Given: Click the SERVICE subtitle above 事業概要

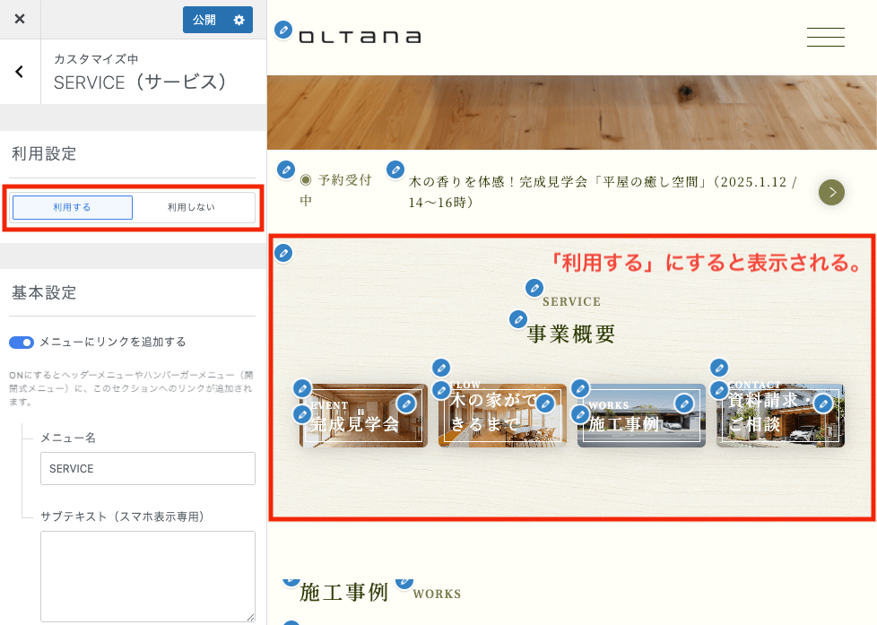Looking at the screenshot, I should [571, 301].
